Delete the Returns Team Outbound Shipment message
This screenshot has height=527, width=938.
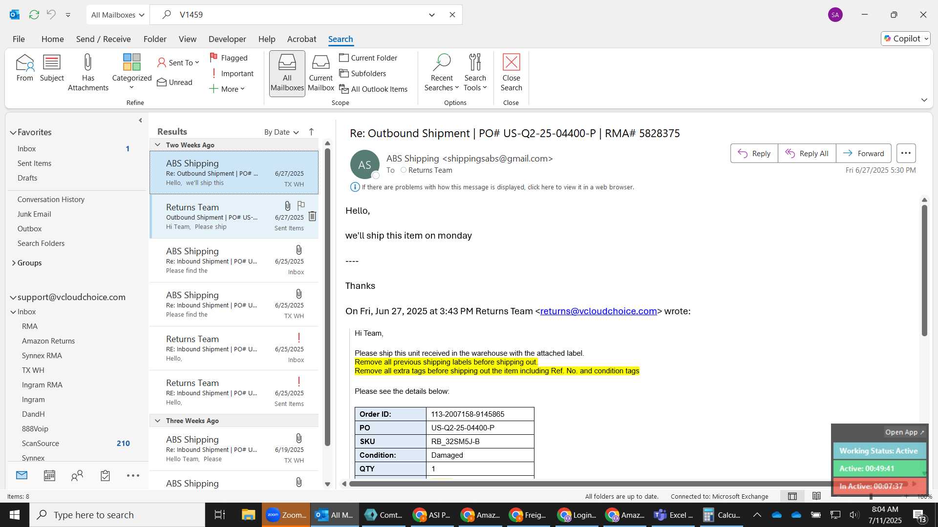(x=312, y=216)
